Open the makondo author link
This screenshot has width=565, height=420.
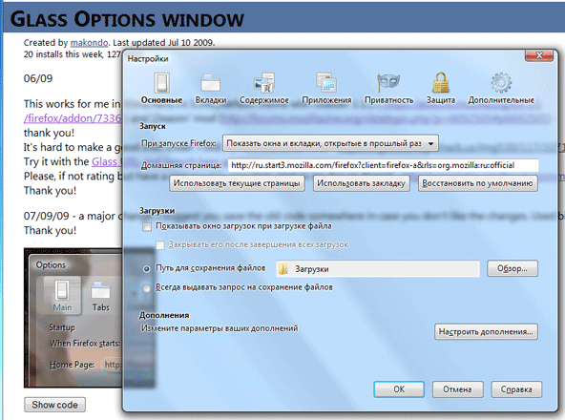pos(89,43)
